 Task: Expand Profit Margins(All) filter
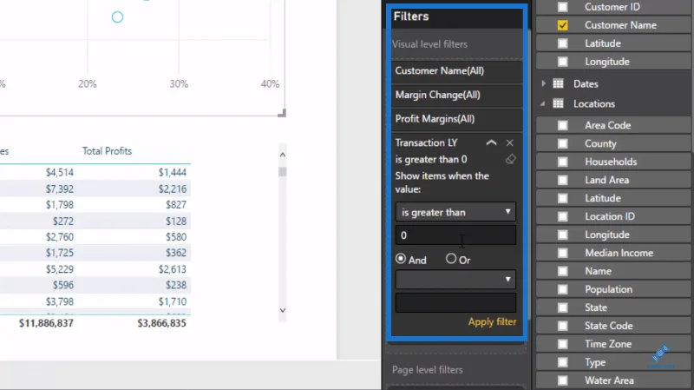pyautogui.click(x=456, y=119)
